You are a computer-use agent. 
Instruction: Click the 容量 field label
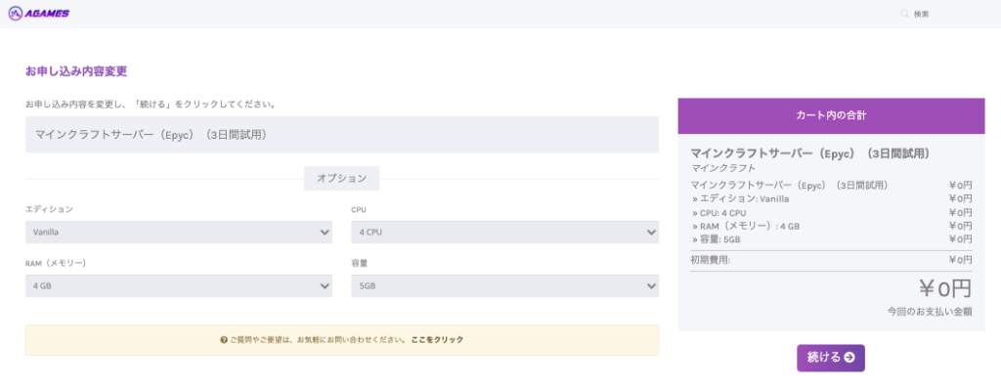(x=360, y=263)
